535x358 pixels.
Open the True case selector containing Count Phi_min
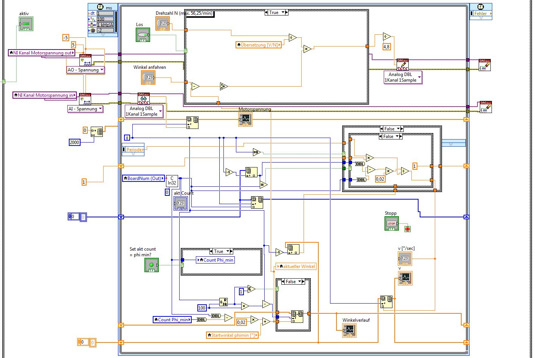click(x=221, y=251)
